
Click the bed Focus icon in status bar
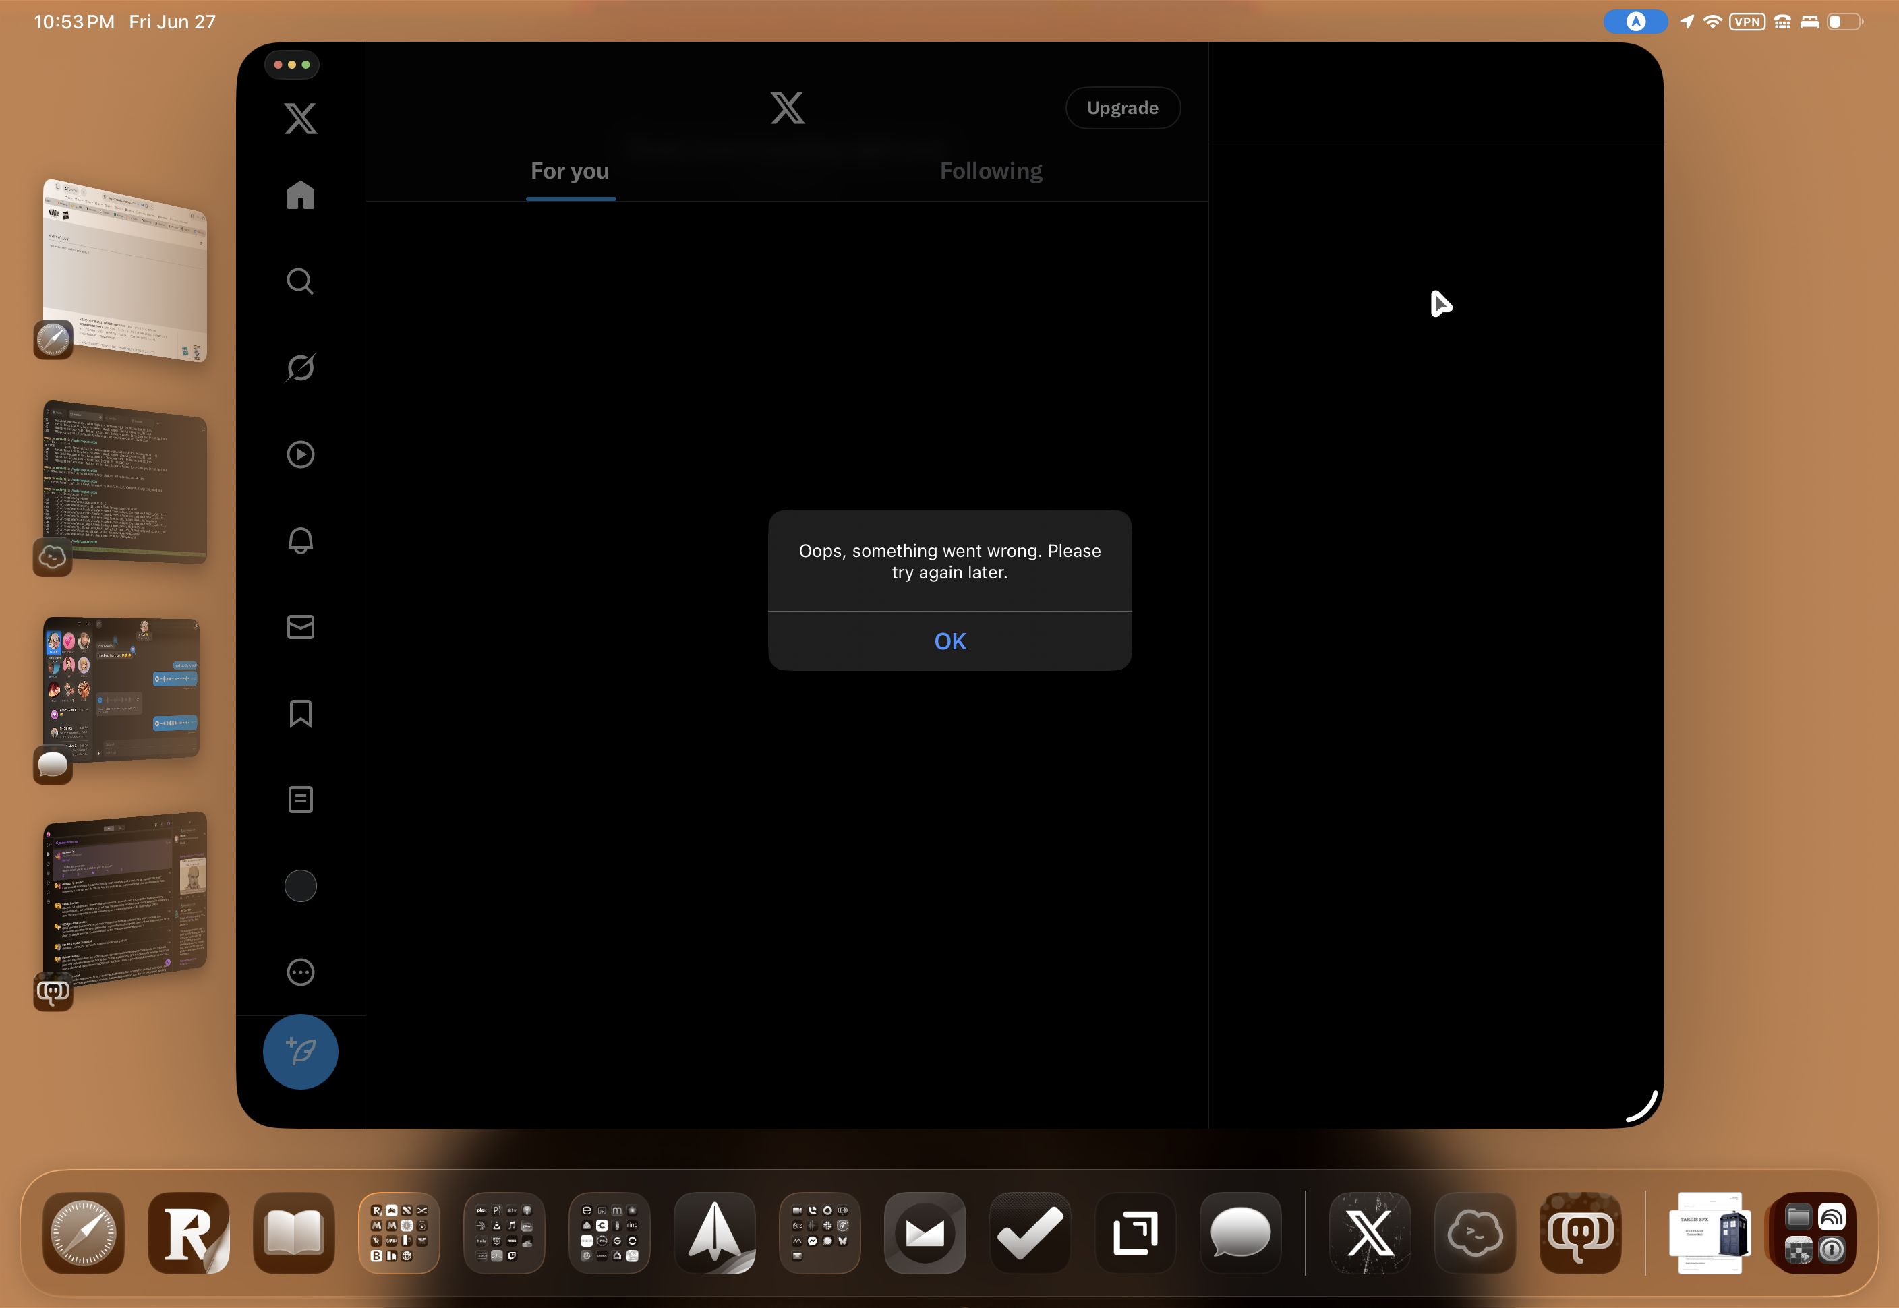click(1810, 22)
